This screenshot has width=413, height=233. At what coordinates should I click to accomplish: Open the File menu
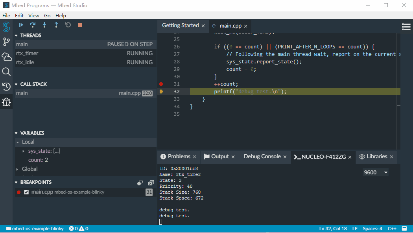point(6,16)
